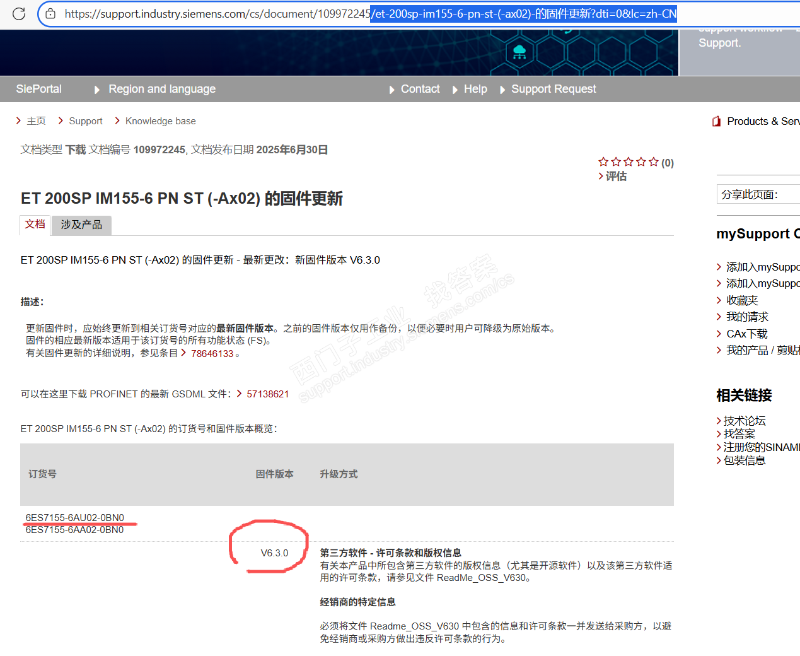Click the 订货号 column header

[x=42, y=474]
